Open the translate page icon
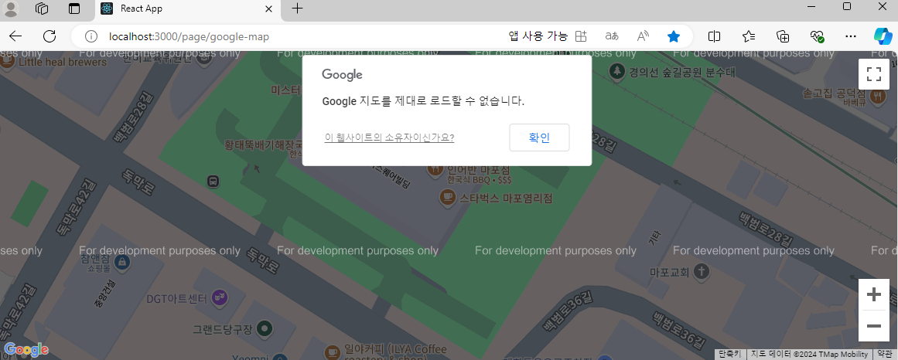898x360 pixels. point(612,36)
